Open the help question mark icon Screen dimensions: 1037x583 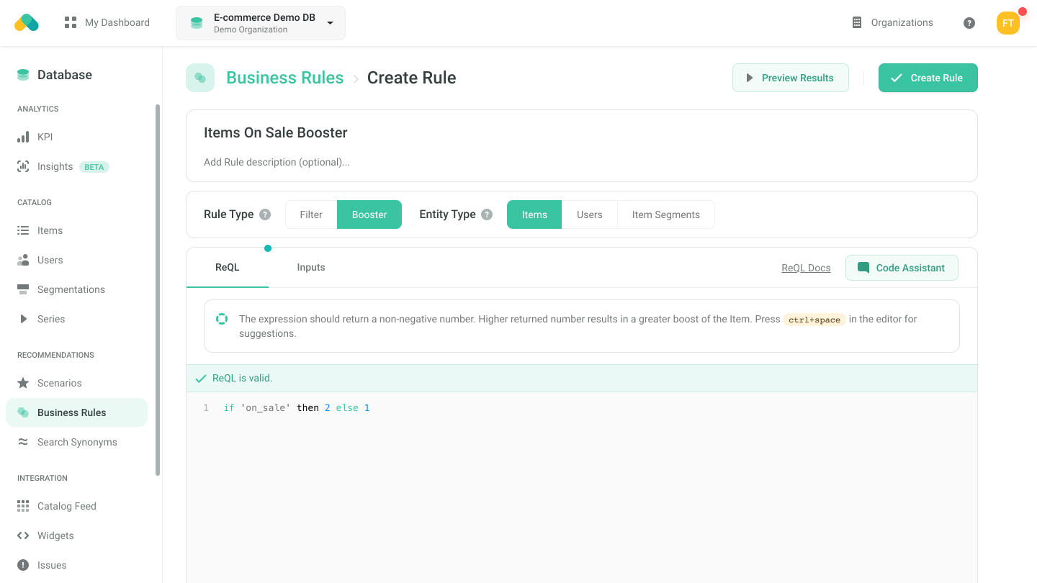(969, 23)
